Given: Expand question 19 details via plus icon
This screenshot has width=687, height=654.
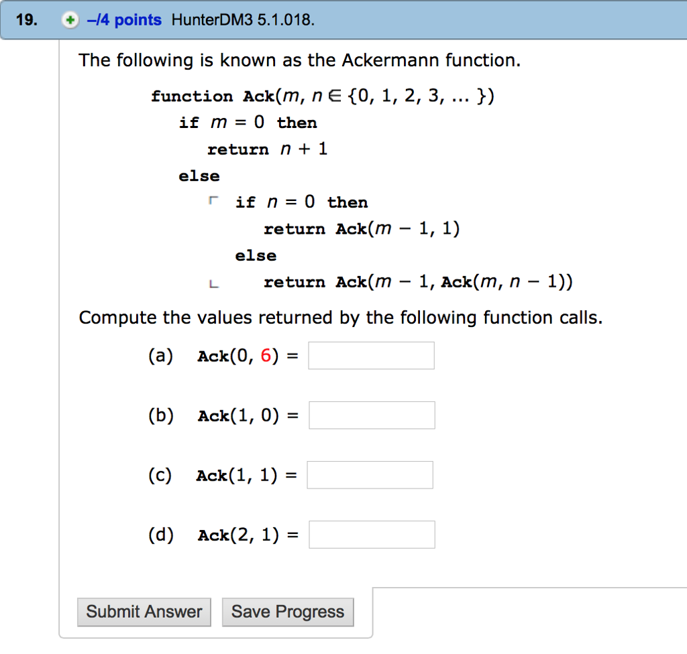Looking at the screenshot, I should tap(70, 20).
